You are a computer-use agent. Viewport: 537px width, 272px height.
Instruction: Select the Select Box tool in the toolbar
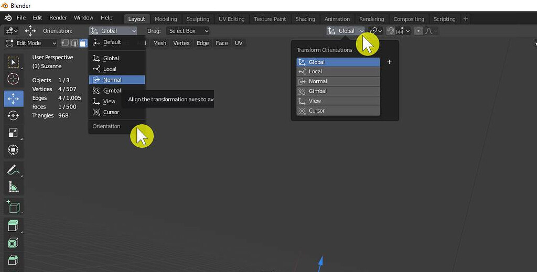pos(13,62)
